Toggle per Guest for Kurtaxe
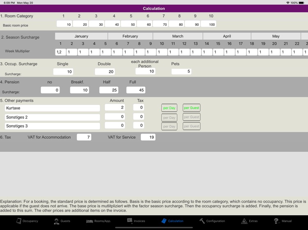The width and height of the screenshot is (308, 230). (x=191, y=108)
